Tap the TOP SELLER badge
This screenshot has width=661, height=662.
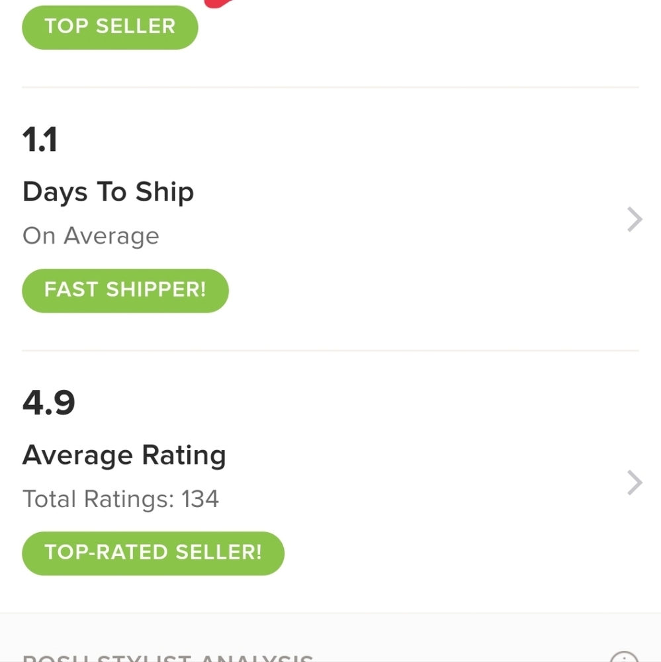click(110, 27)
